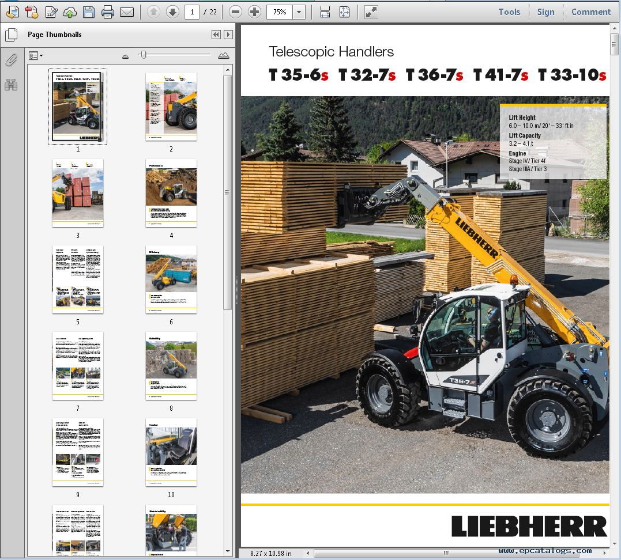The height and width of the screenshot is (560, 621).
Task: Open the binoculars search panel
Action: point(11,85)
